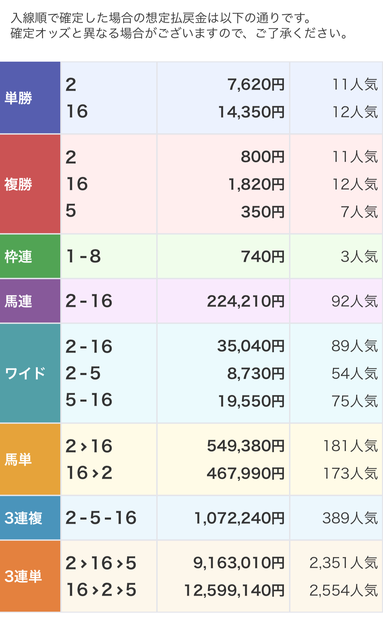Select the ワイド teal header cell

click(30, 373)
